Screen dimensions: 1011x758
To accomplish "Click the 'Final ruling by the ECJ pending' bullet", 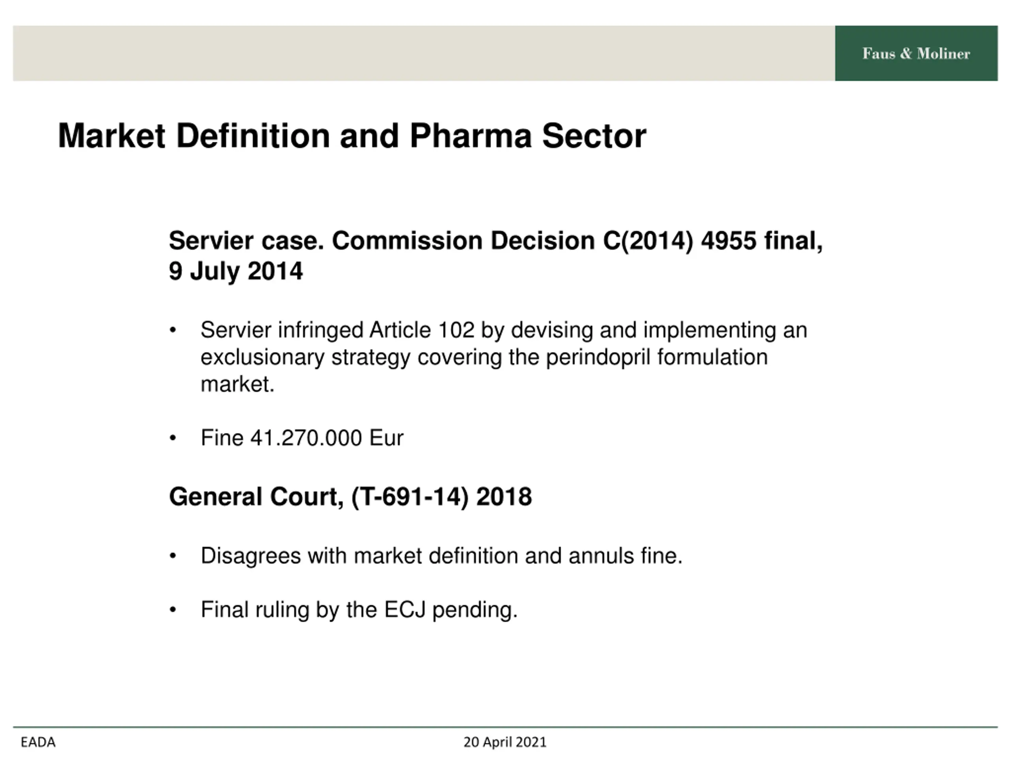I will 359,610.
